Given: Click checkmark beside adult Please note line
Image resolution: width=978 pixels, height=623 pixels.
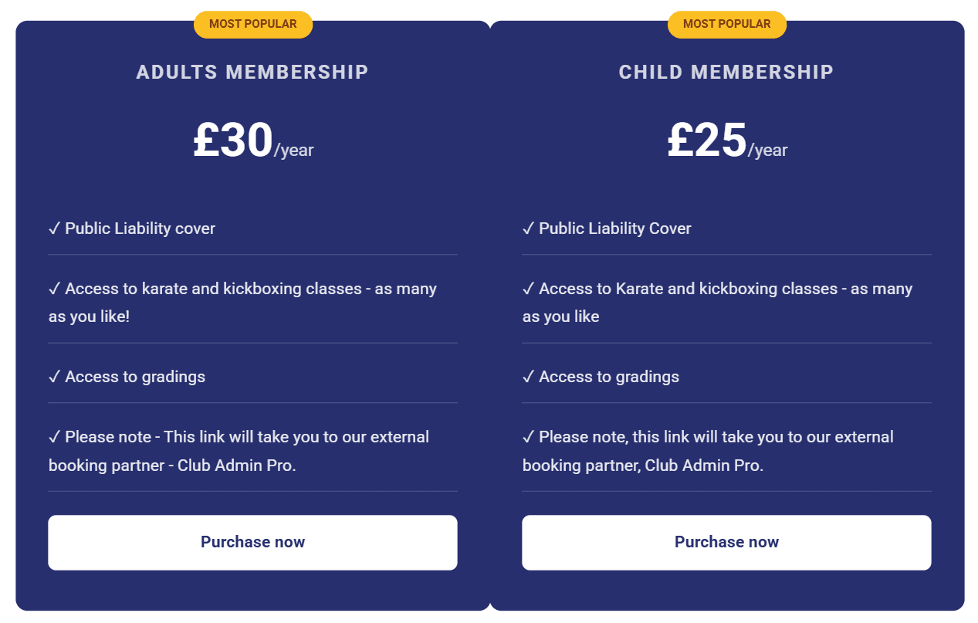Looking at the screenshot, I should tap(55, 437).
